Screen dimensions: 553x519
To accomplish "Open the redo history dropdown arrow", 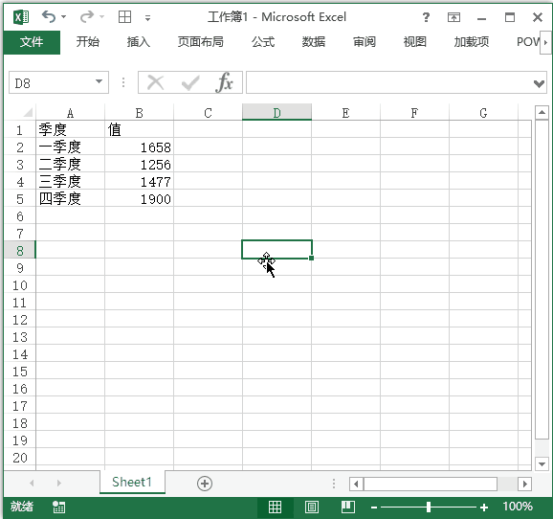I will click(102, 16).
